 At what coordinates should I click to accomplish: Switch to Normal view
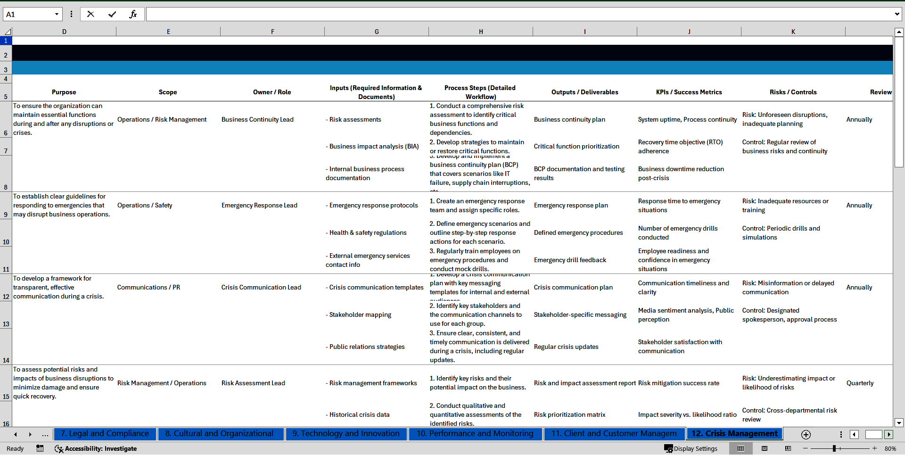click(740, 448)
